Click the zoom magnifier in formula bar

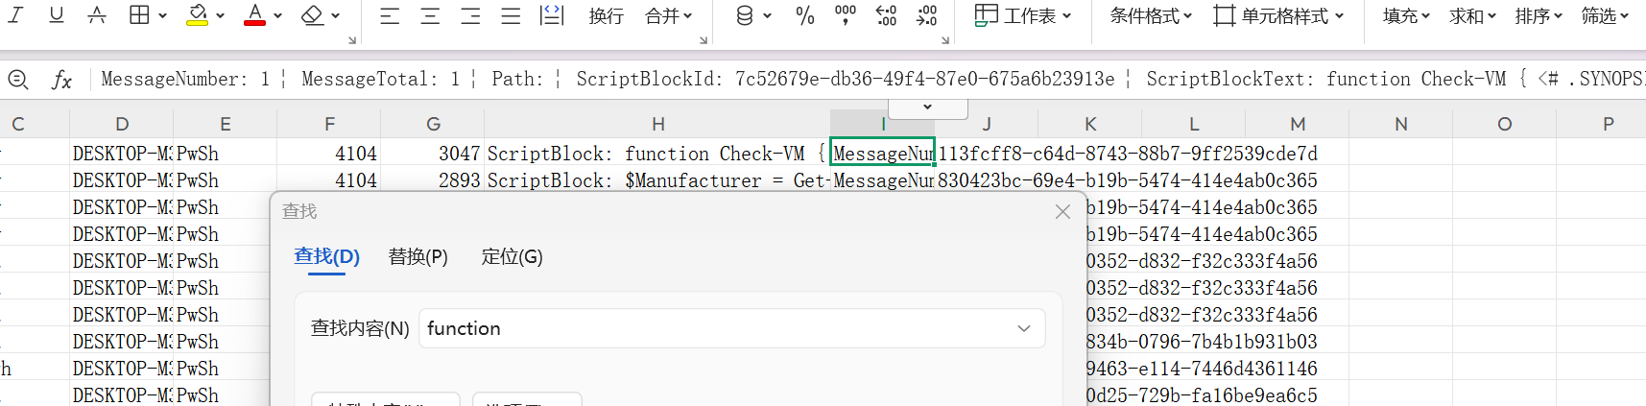click(17, 80)
